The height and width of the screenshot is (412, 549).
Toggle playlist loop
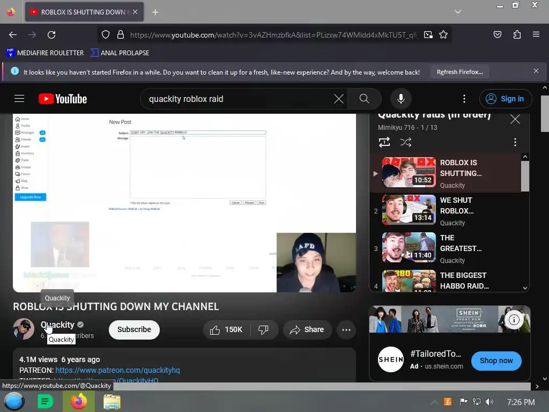coord(384,142)
